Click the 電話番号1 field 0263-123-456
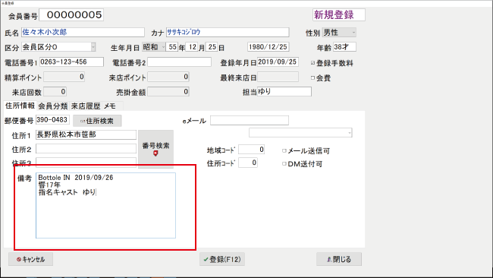The width and height of the screenshot is (493, 278). (72, 62)
